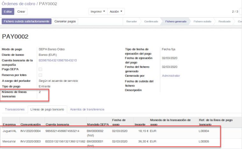
Task: Click the Crear button
Action: click(x=21, y=11)
